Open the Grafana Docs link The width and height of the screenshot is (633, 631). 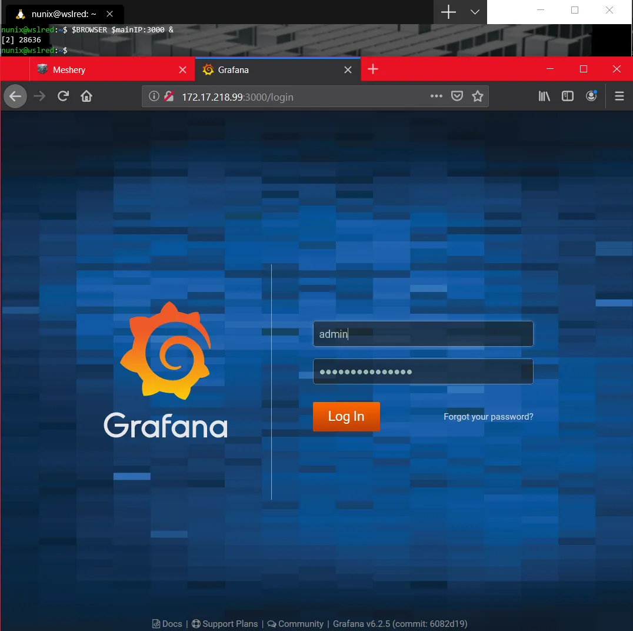coord(171,623)
